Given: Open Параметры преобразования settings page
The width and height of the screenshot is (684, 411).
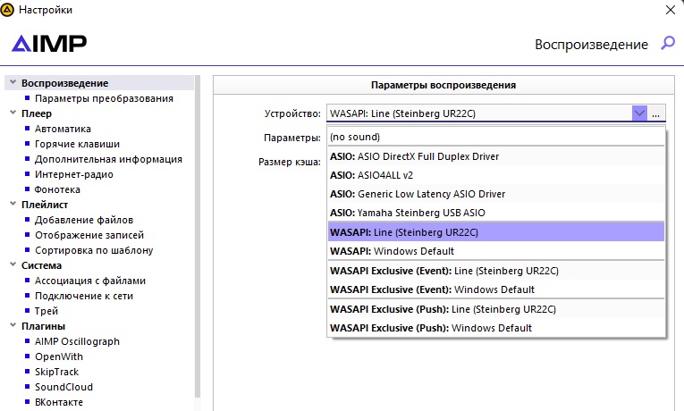Looking at the screenshot, I should [104, 98].
